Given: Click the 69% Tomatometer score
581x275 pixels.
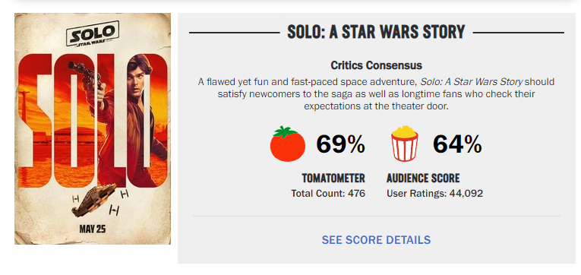Looking at the screenshot, I should click(340, 144).
